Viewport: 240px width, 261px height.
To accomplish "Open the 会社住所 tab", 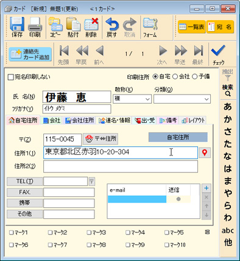I will 80,120.
